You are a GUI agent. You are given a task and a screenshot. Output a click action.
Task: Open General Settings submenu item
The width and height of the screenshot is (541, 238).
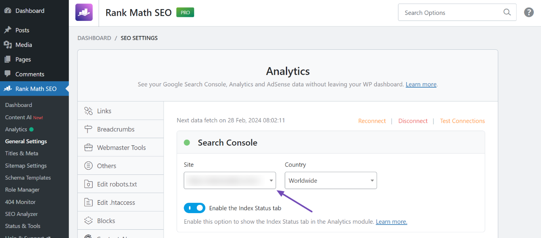pyautogui.click(x=26, y=141)
